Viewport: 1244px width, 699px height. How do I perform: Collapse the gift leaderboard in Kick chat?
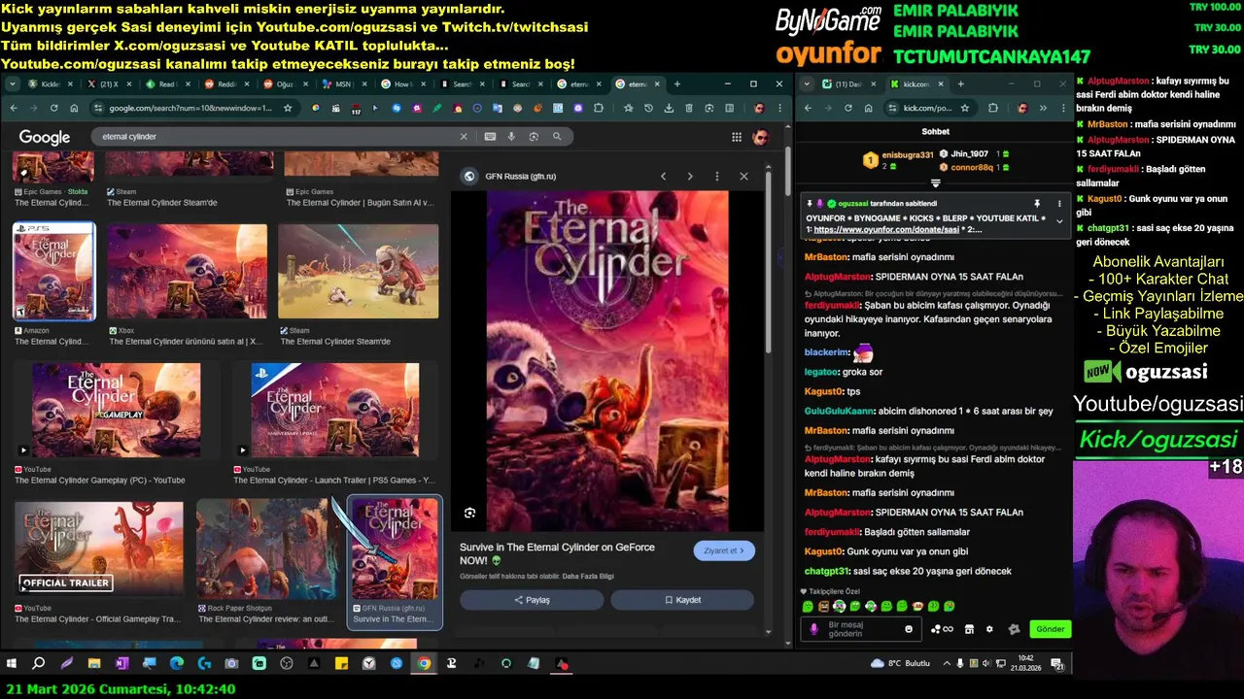(x=936, y=183)
